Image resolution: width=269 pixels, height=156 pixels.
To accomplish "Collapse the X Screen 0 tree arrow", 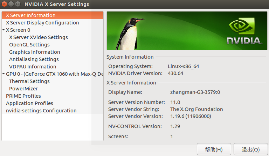I will pyautogui.click(x=4, y=30).
